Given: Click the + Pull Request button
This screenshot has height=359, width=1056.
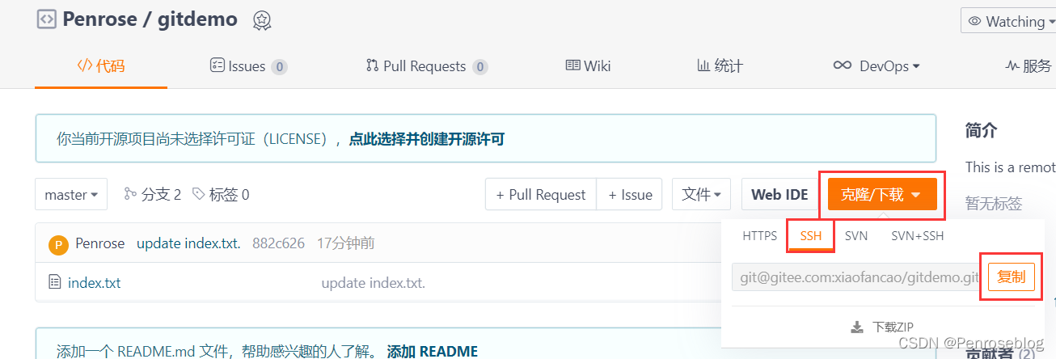Looking at the screenshot, I should (x=541, y=195).
